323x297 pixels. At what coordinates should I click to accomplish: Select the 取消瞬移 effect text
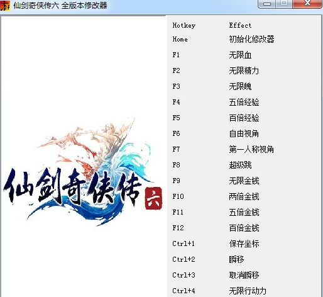coord(244,275)
